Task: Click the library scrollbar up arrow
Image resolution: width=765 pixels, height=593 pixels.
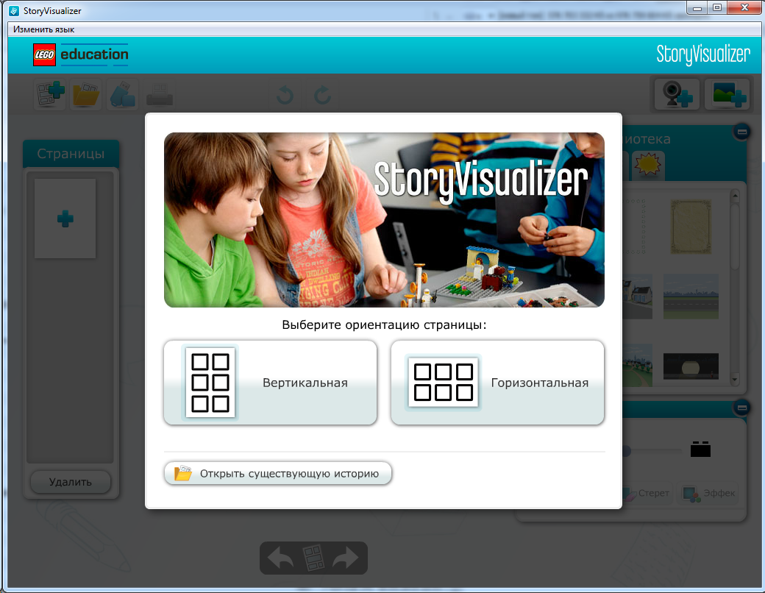Action: tap(736, 196)
